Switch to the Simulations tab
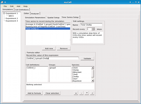The height and width of the screenshot is (104, 141). pos(8,10)
